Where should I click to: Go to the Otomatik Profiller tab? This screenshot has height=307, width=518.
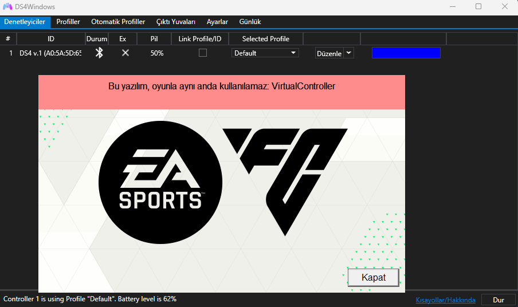click(118, 22)
